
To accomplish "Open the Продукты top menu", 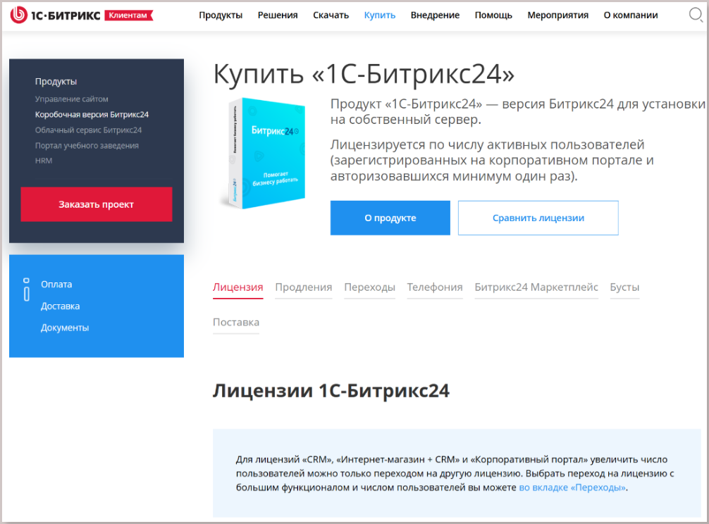I will pyautogui.click(x=221, y=15).
